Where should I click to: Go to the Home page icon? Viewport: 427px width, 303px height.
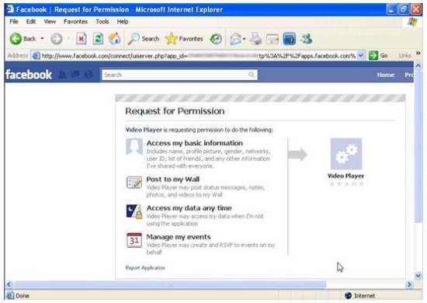(114, 39)
